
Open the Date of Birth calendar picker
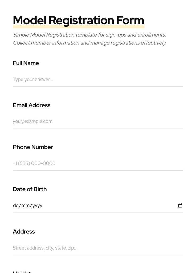pos(180,206)
